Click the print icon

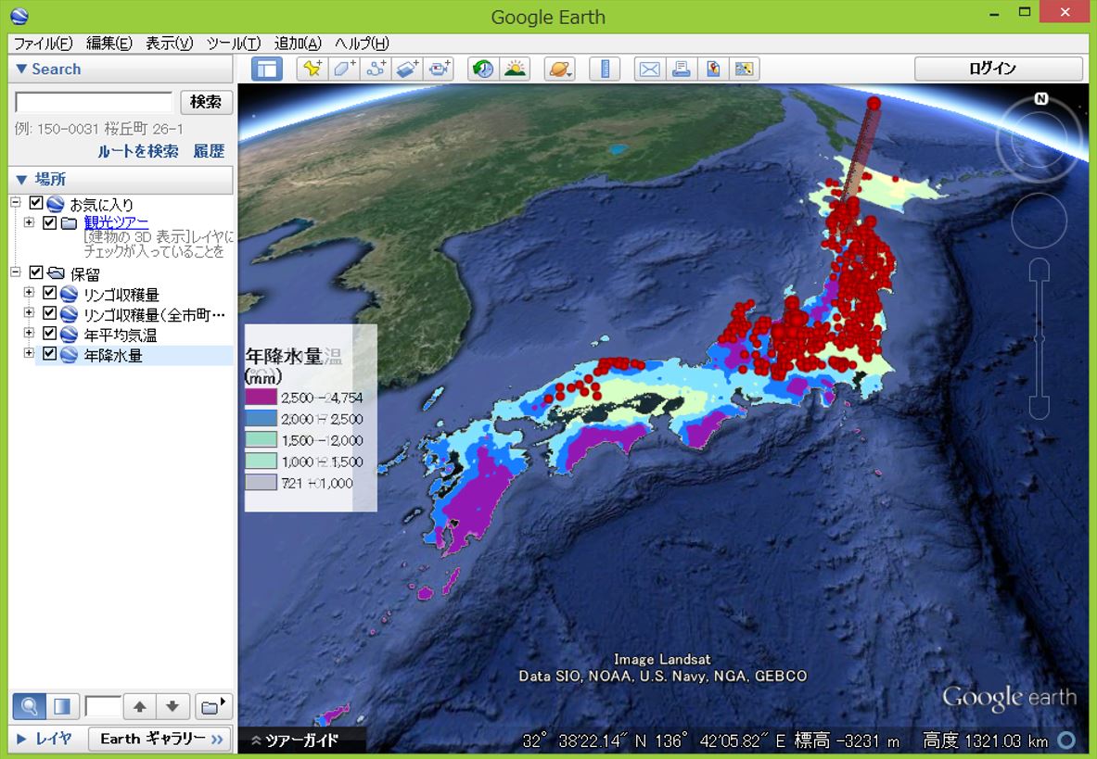(x=681, y=69)
